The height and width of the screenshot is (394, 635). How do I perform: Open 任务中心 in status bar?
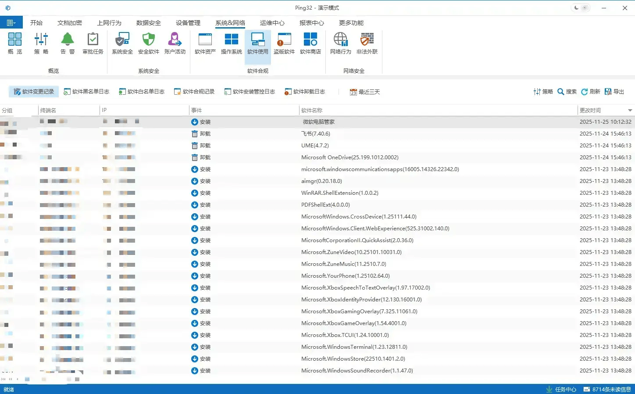point(561,389)
